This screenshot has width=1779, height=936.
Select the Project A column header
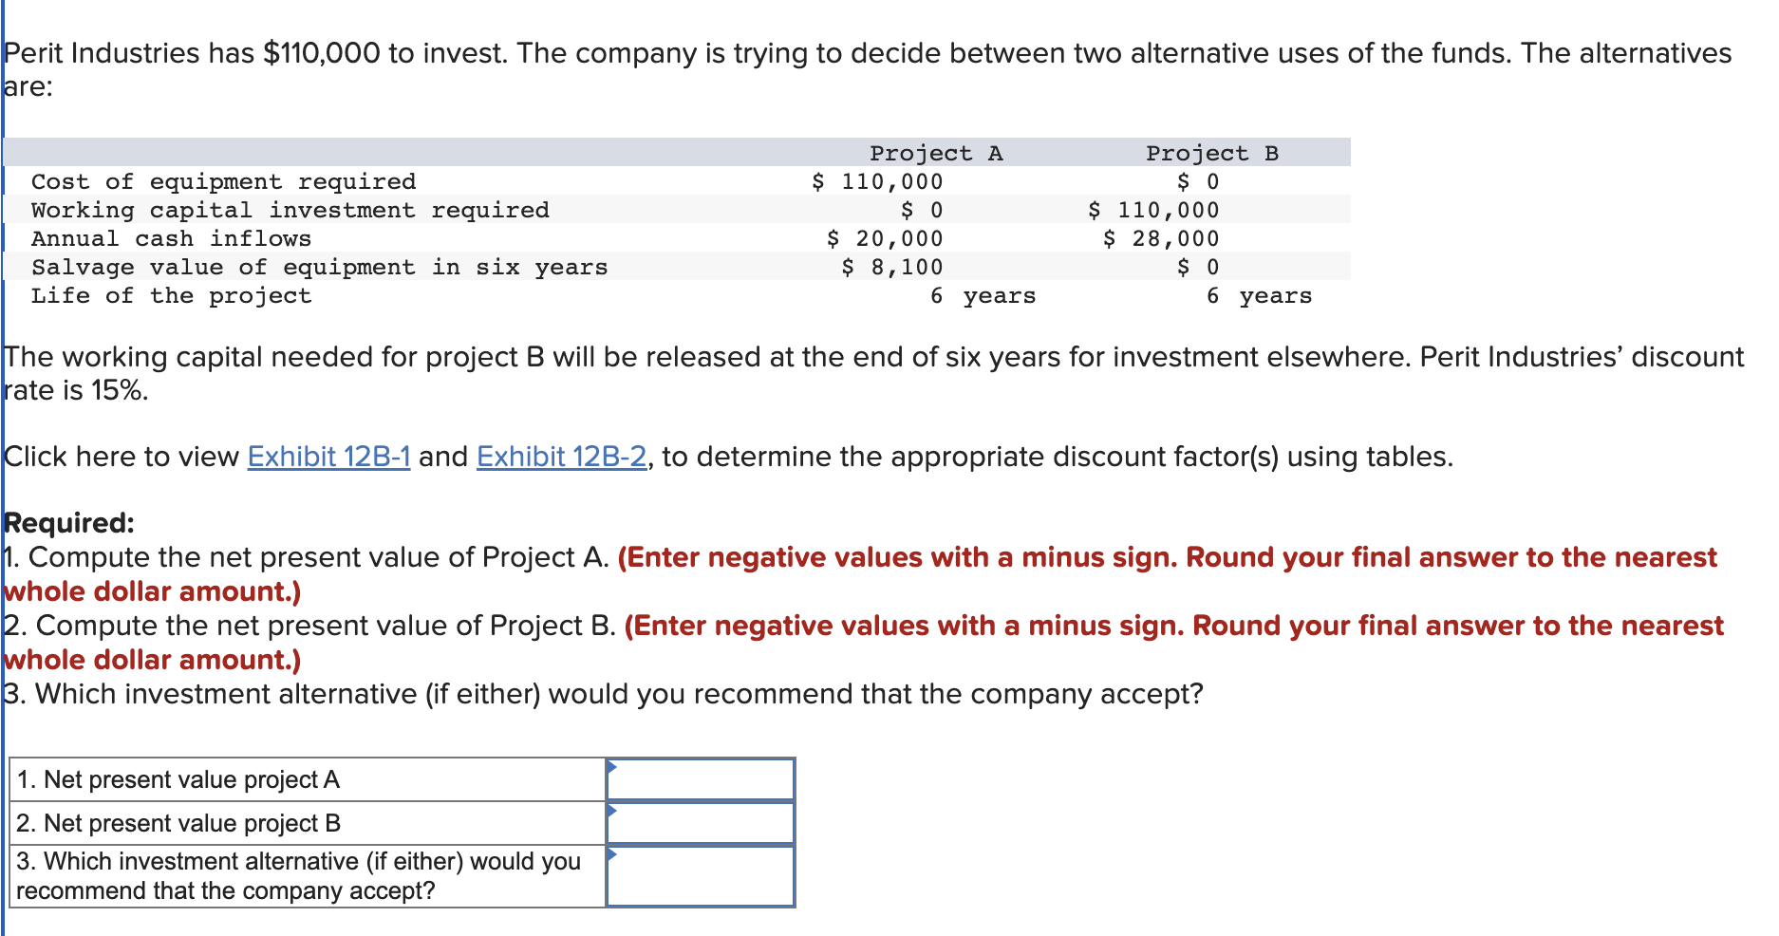tap(936, 153)
